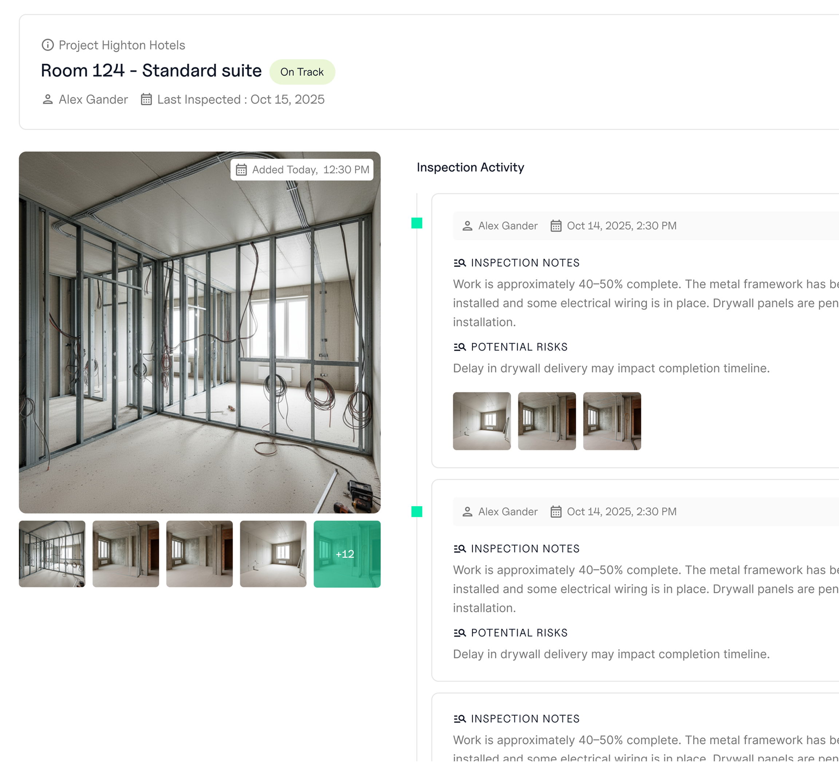The width and height of the screenshot is (839, 762).
Task: Select the fourth gallery thumbnail with bright window
Action: point(273,554)
